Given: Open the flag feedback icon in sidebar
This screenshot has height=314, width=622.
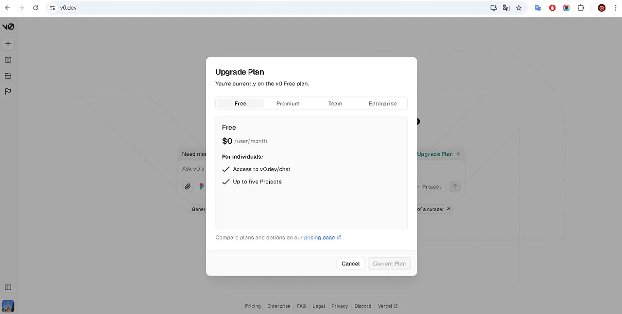Looking at the screenshot, I should 8,91.
